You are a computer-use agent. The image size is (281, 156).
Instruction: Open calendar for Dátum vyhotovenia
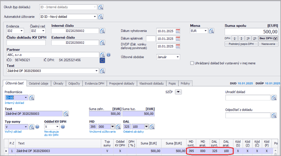[178, 31]
